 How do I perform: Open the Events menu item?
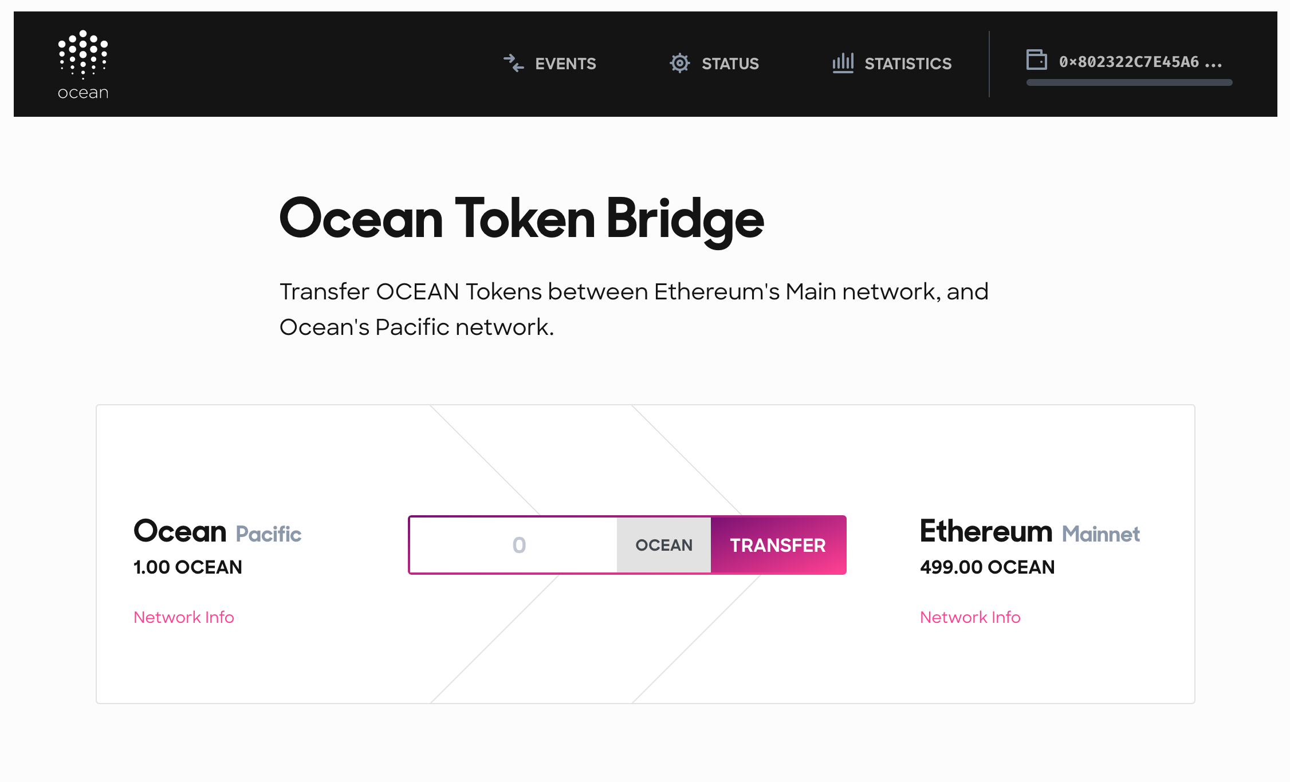tap(550, 64)
